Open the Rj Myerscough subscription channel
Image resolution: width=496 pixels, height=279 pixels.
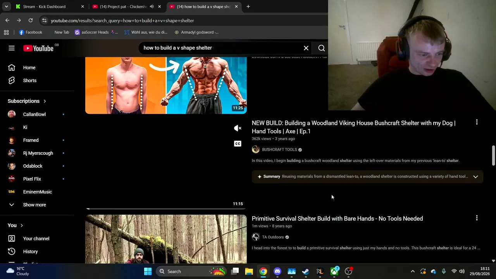(37, 153)
